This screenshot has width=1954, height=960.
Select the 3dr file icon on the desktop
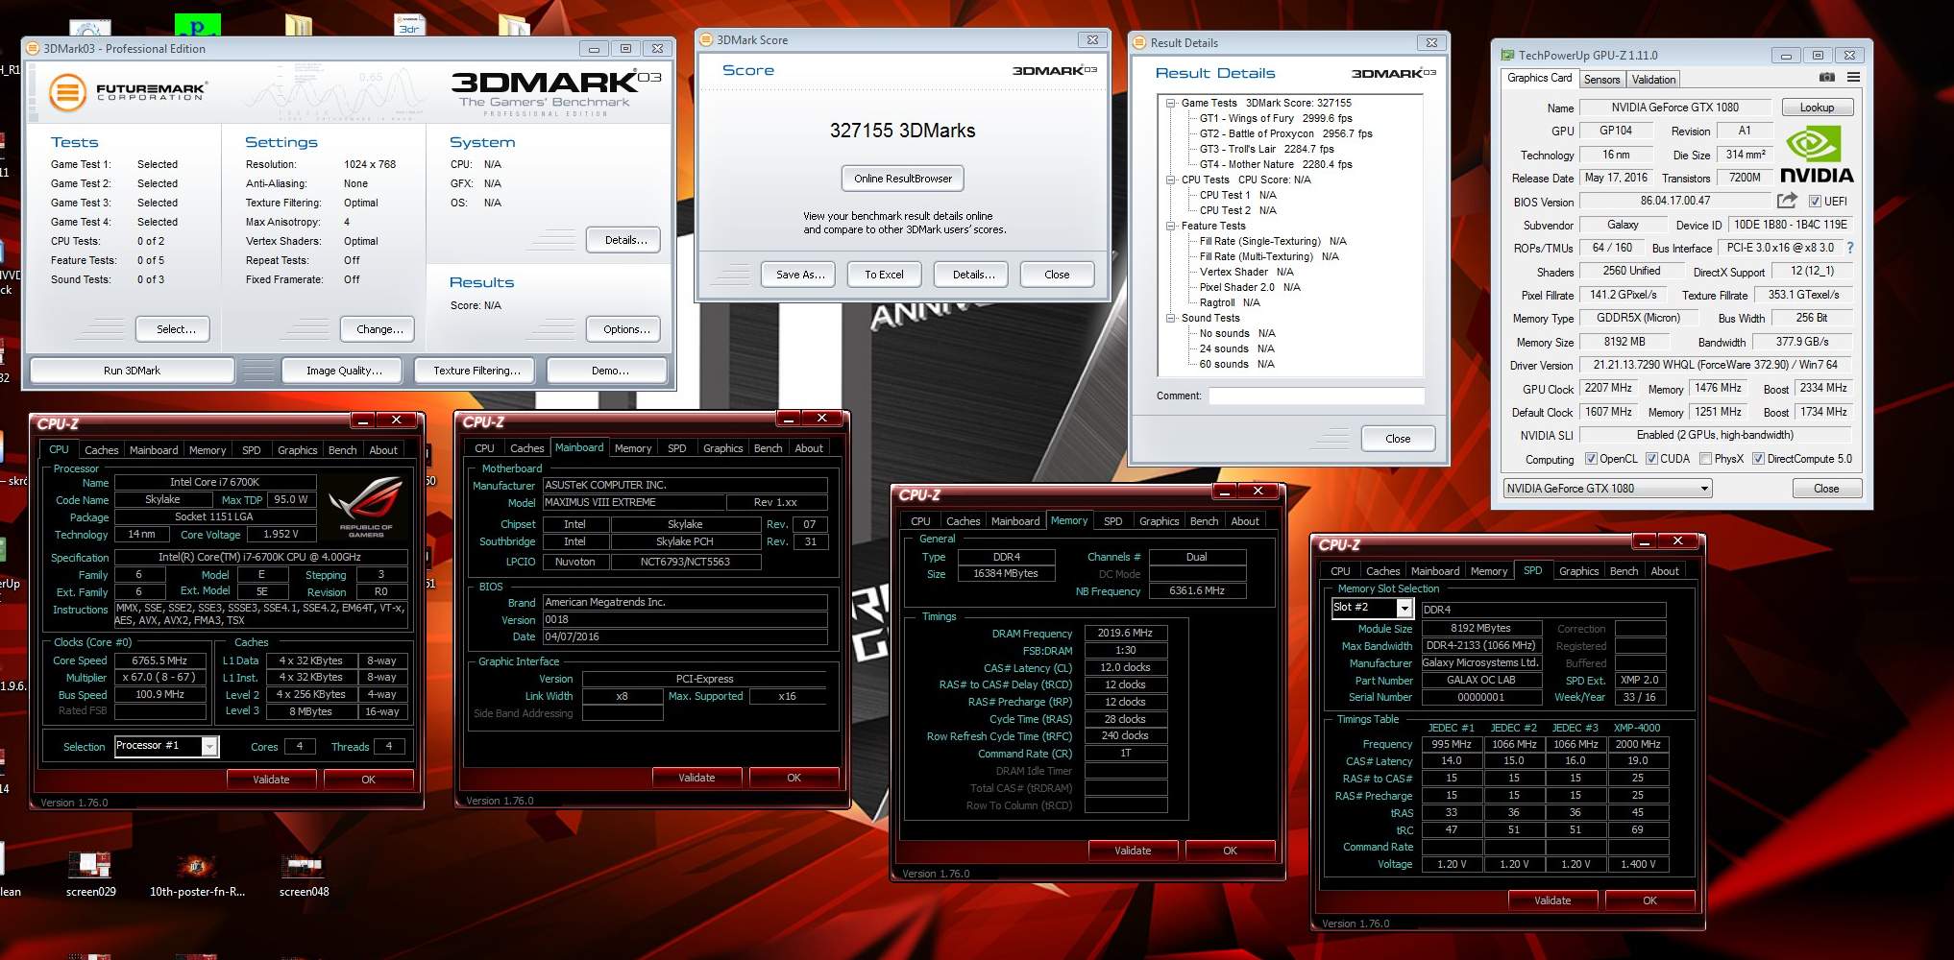(410, 24)
